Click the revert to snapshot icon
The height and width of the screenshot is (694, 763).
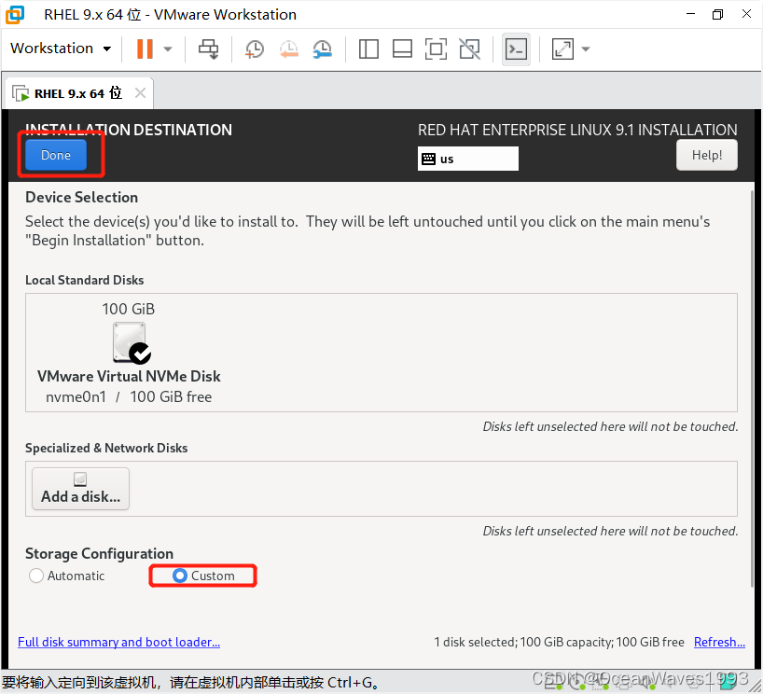[288, 49]
